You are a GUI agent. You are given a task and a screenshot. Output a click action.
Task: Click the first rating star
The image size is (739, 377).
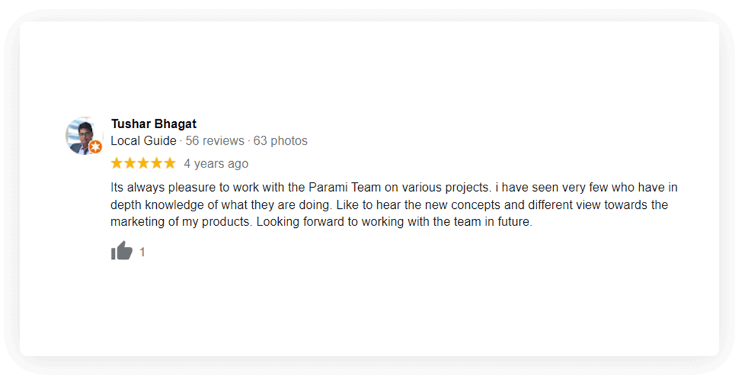point(117,164)
